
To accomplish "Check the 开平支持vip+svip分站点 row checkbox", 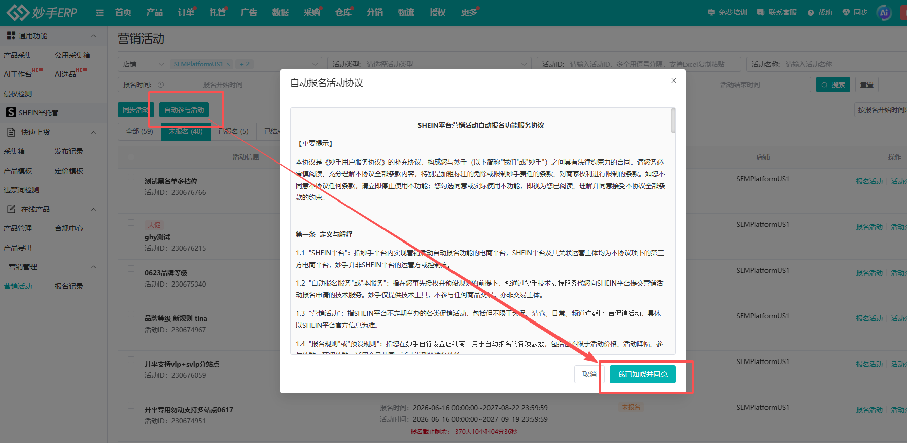I will coord(131,359).
